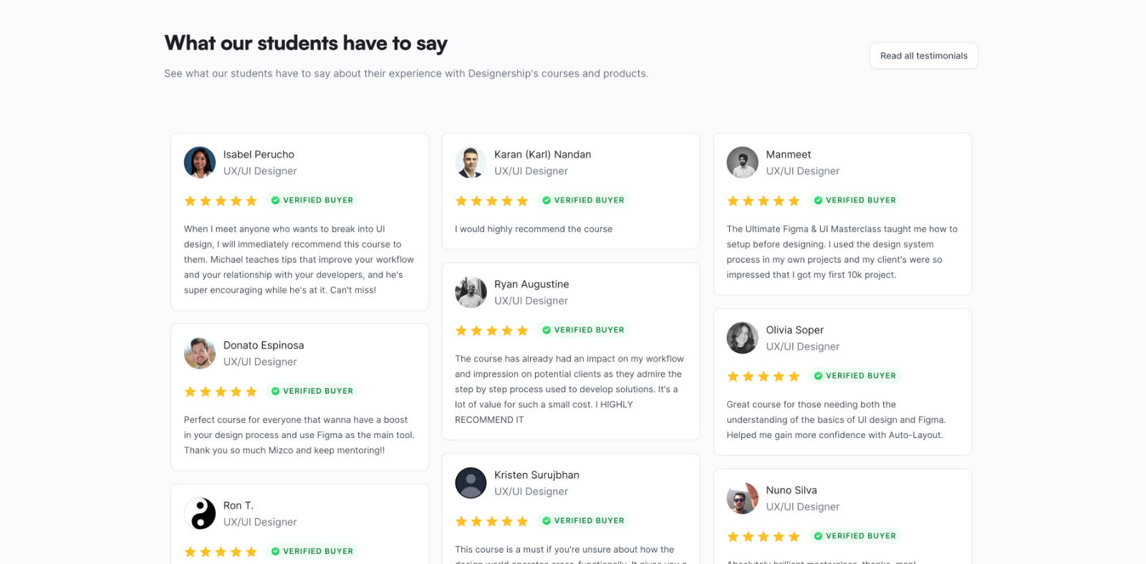Click the star rating on Ryan Augustine's review
The height and width of the screenshot is (564, 1146).
pyautogui.click(x=491, y=330)
